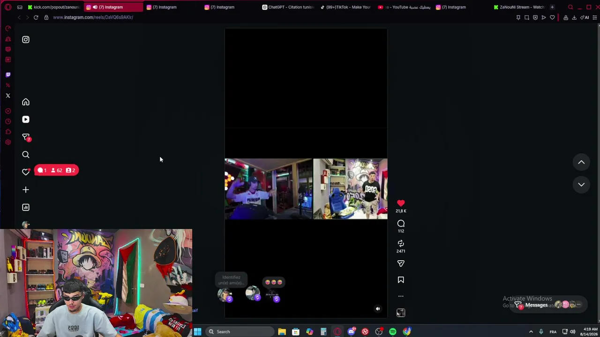The height and width of the screenshot is (337, 600).
Task: Open the Opera main menu logo
Action: 8,7
